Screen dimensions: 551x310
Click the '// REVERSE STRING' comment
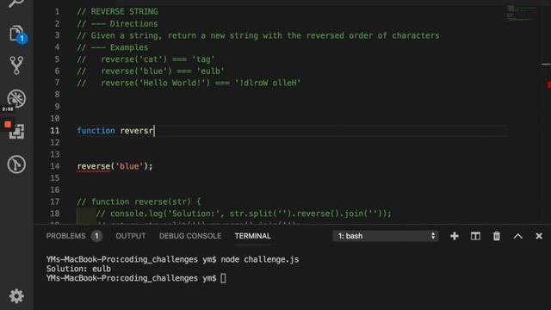click(x=117, y=11)
